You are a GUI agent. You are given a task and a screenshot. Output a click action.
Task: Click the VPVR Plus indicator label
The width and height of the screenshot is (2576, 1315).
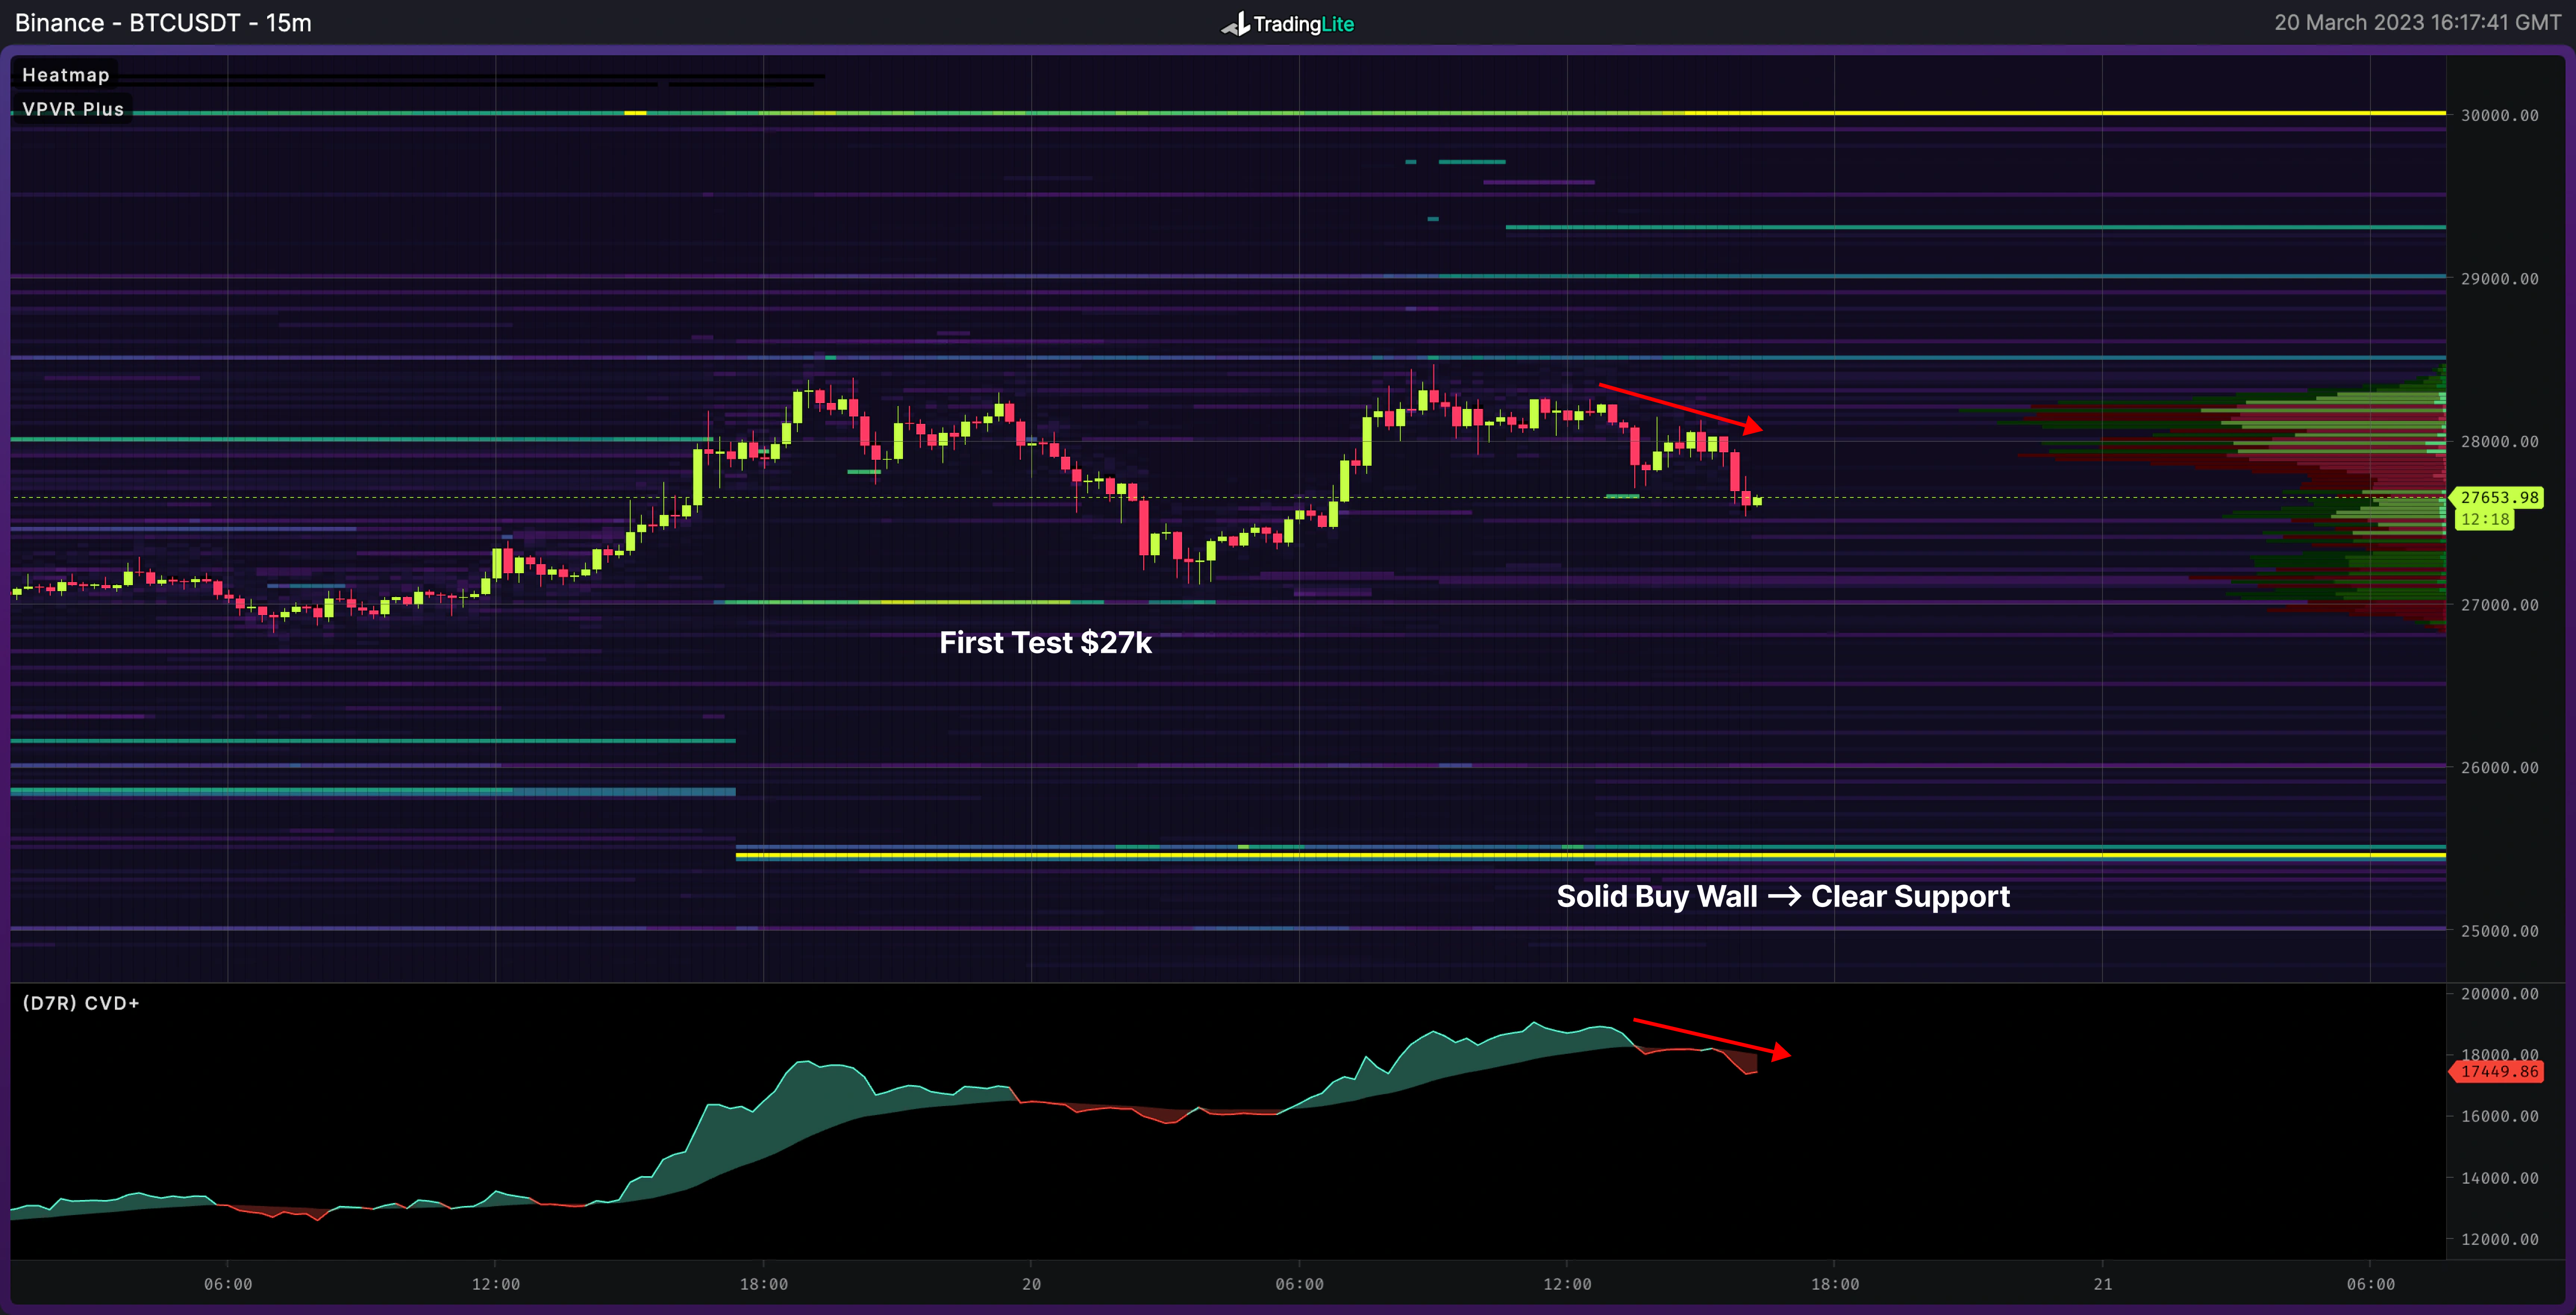(73, 109)
